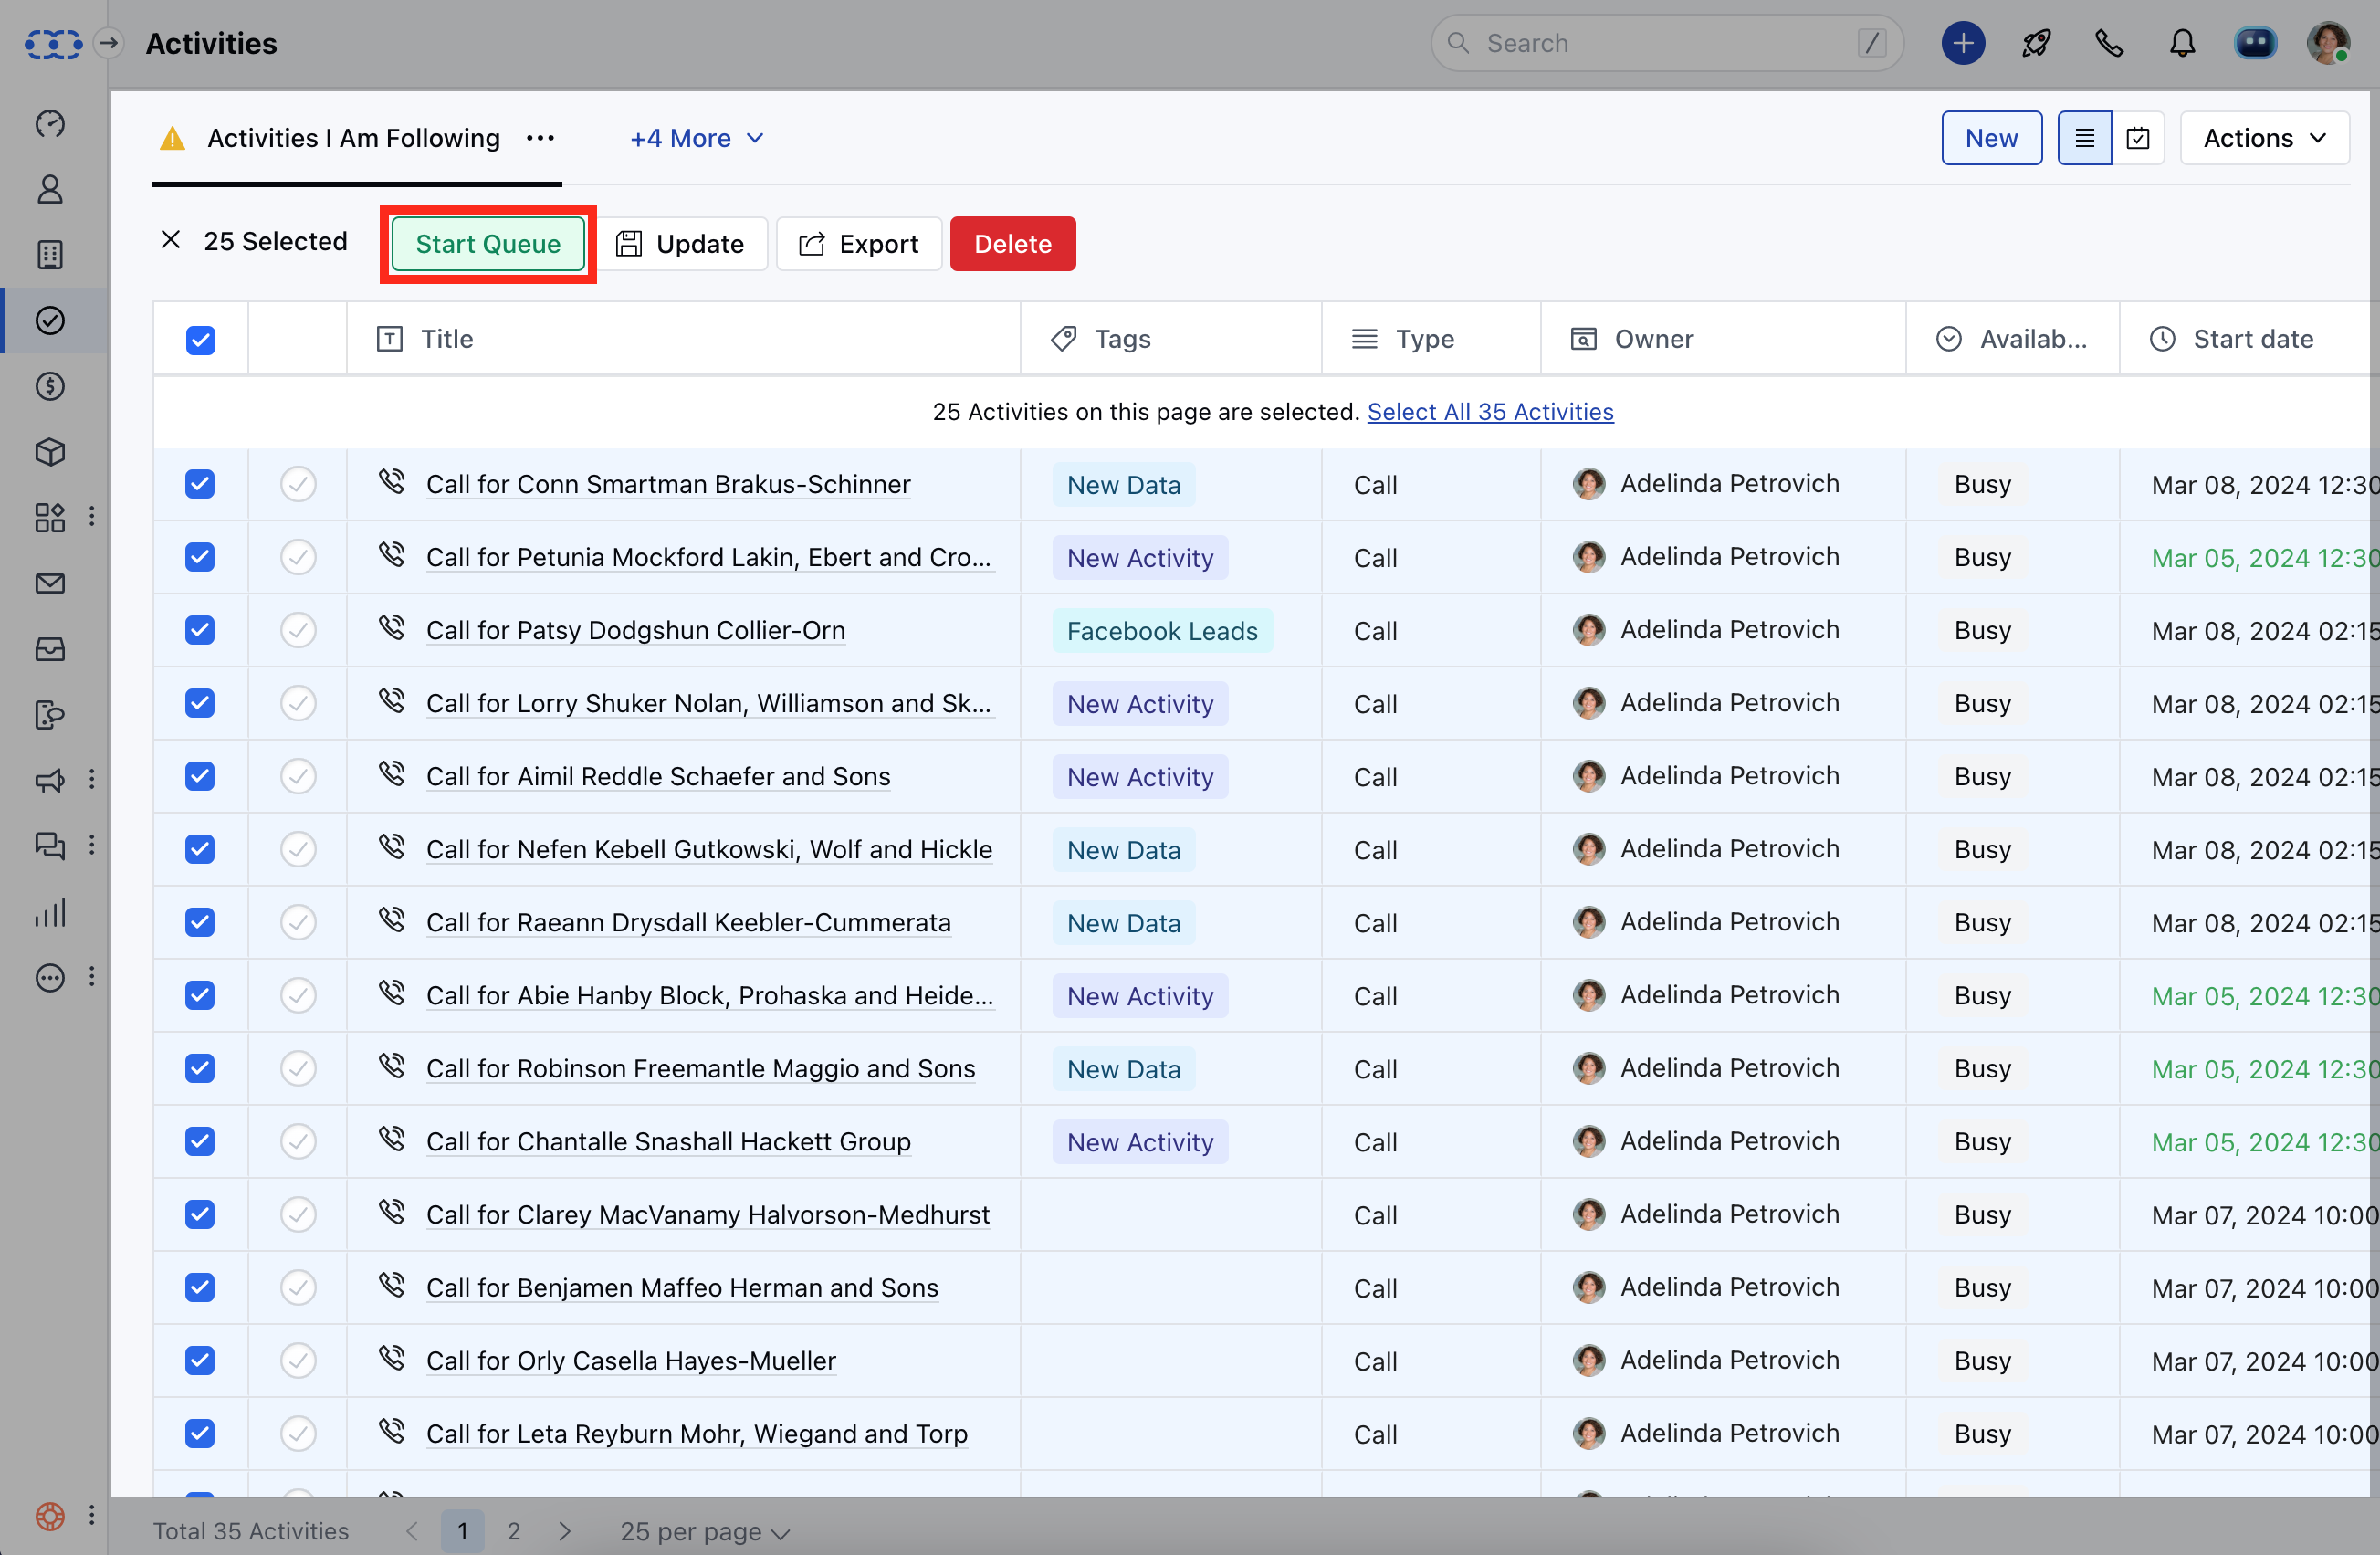
Task: Switch to calendar view icon
Action: (x=2138, y=138)
